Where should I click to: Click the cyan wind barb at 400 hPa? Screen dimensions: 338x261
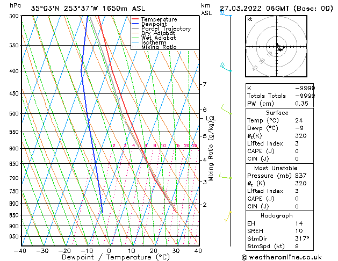pyautogui.click(x=226, y=67)
